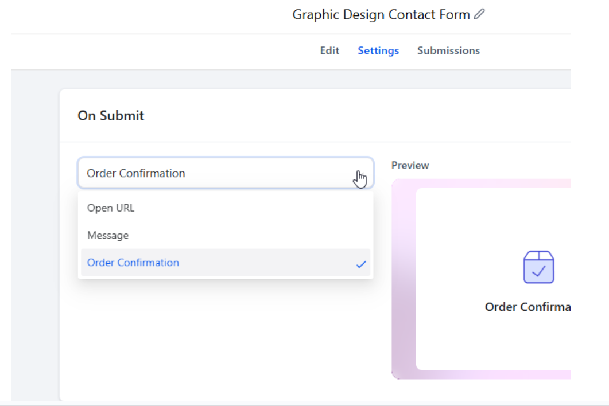Pick Order Confirmation in the dropdown list
Image resolution: width=609 pixels, height=406 pixels.
coord(133,263)
